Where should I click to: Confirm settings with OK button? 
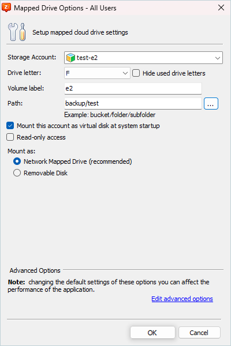tap(152, 333)
